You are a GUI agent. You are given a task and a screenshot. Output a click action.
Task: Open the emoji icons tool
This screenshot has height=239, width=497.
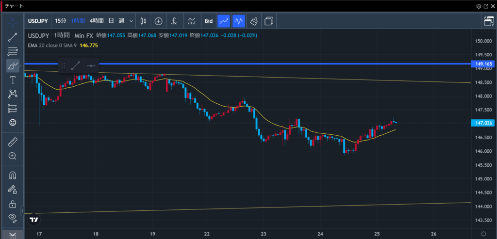click(x=13, y=122)
